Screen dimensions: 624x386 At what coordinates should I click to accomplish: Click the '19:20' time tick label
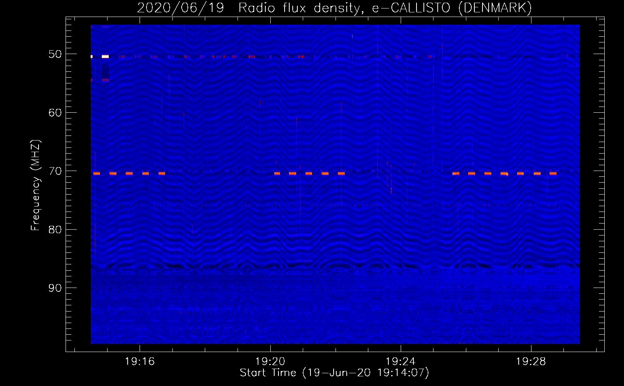click(x=270, y=361)
